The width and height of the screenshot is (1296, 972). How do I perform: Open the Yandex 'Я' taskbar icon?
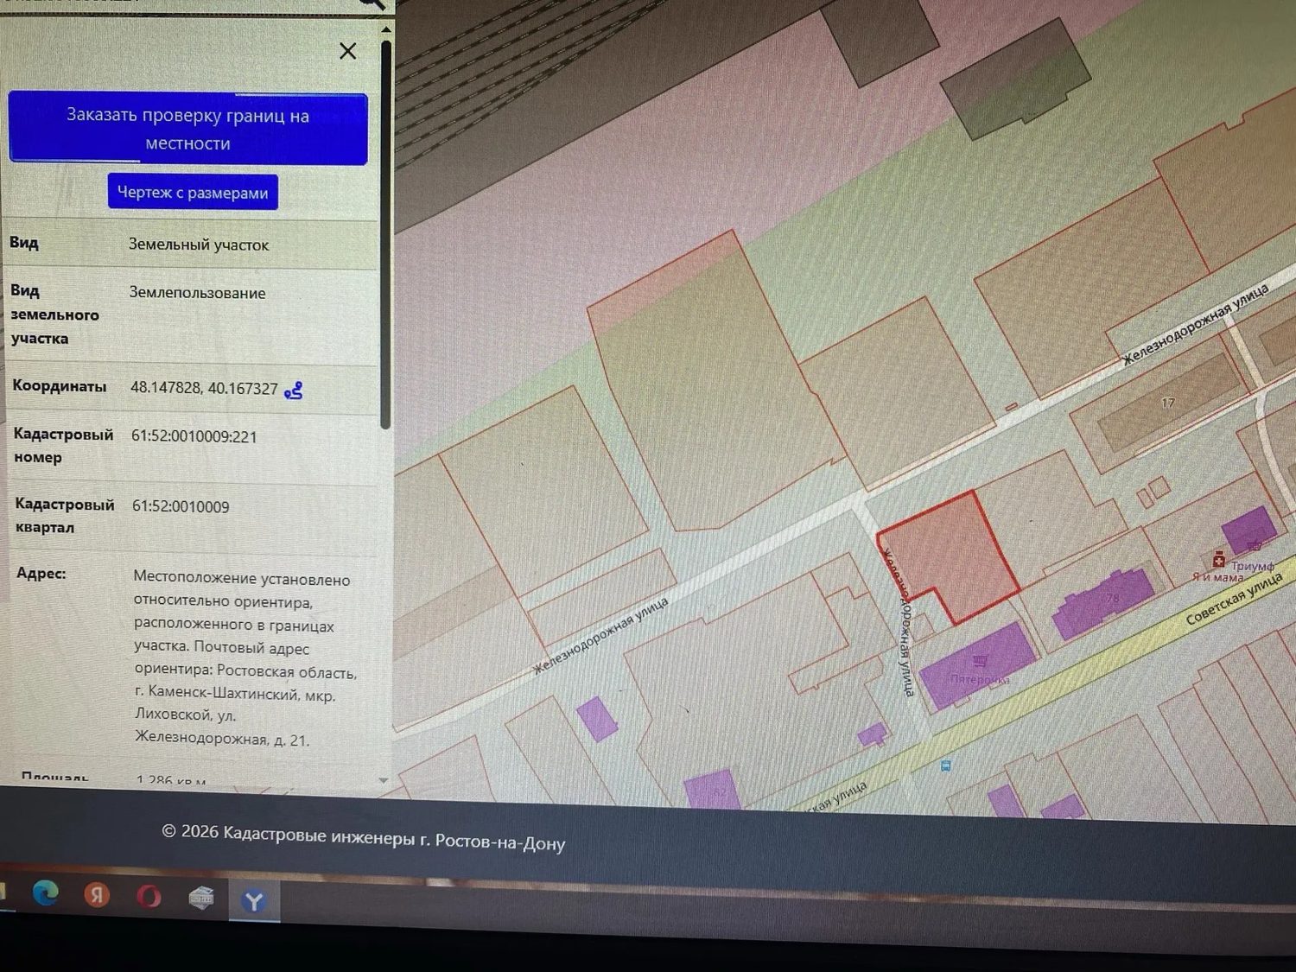click(97, 895)
